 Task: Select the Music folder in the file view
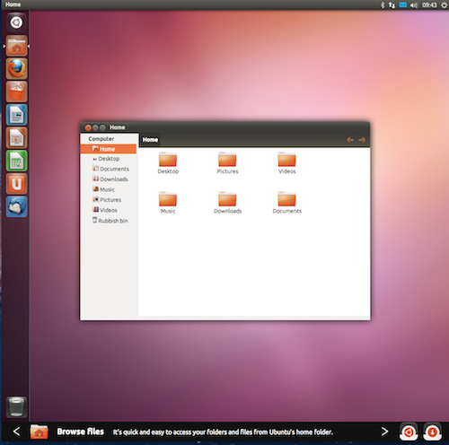click(168, 203)
